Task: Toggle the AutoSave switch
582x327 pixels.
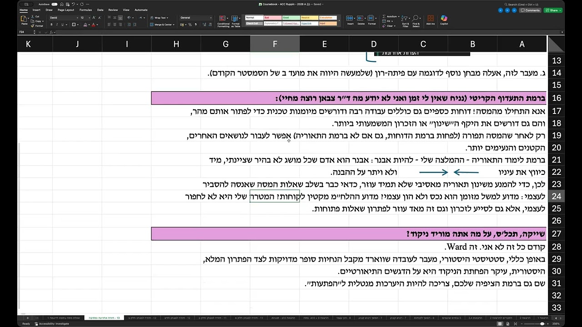Action: click(54, 4)
